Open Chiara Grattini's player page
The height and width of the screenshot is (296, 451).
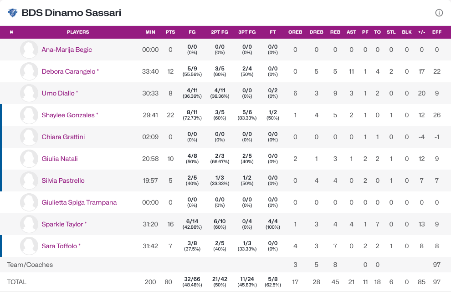pyautogui.click(x=63, y=137)
